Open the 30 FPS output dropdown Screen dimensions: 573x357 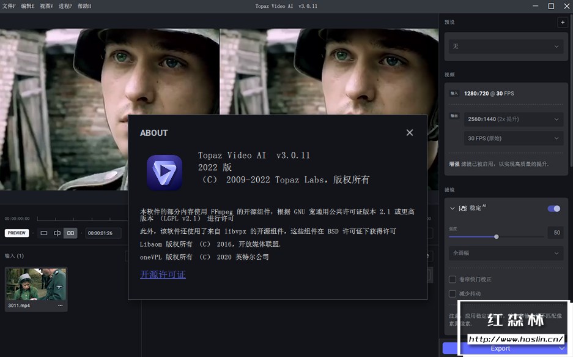(514, 138)
